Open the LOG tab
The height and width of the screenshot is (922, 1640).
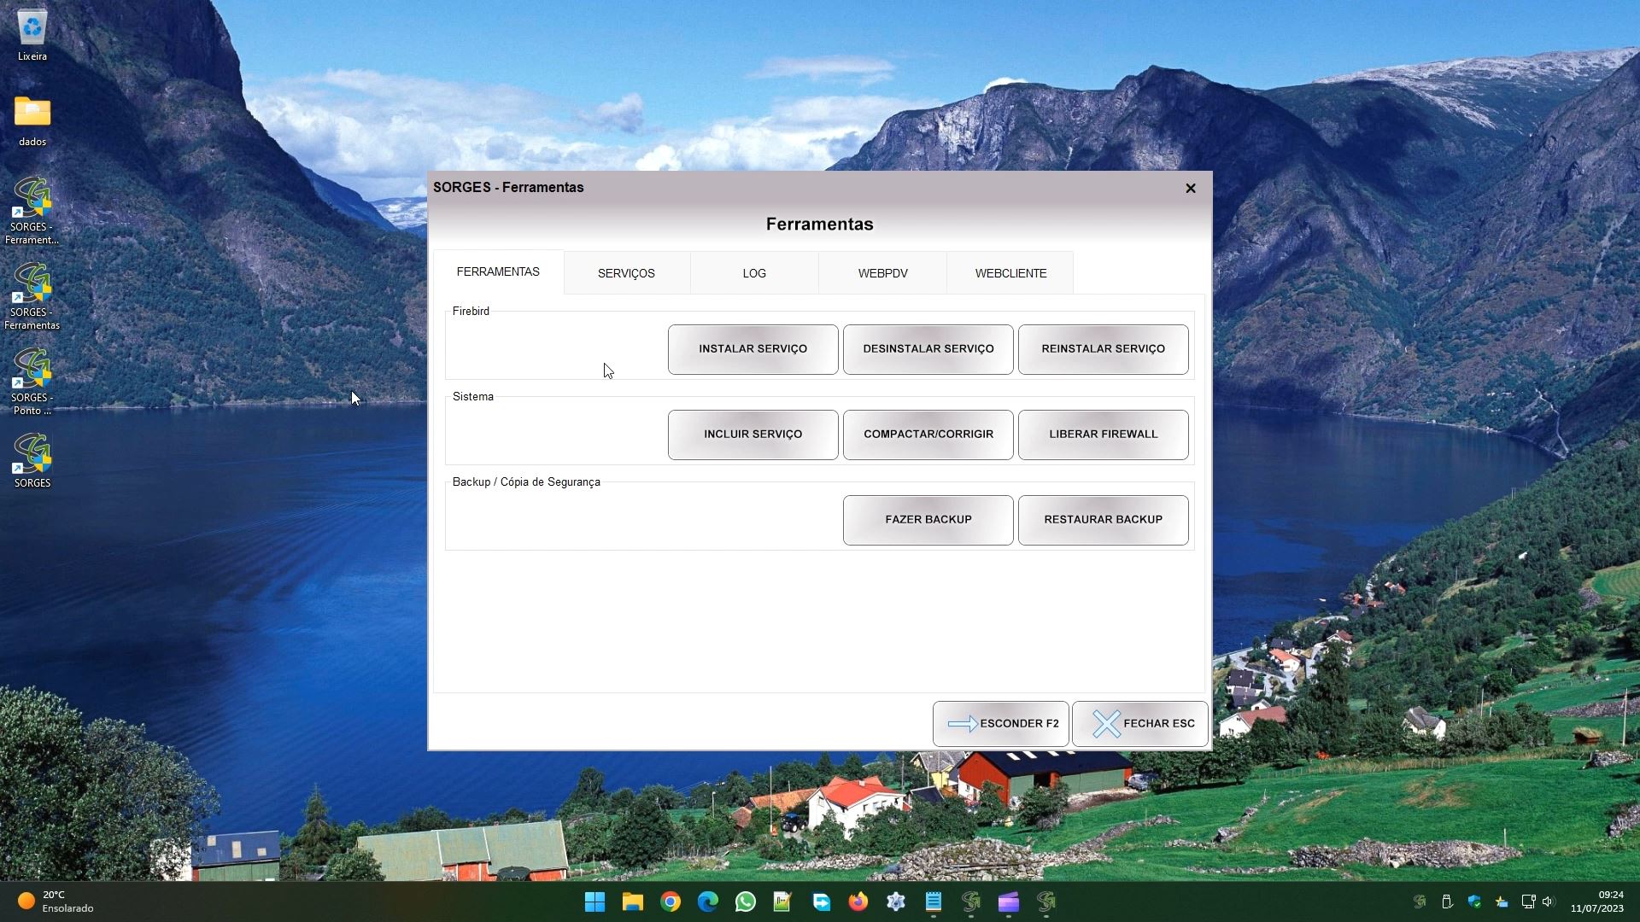(754, 273)
